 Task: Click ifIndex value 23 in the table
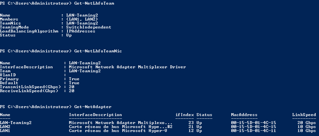pos(190,123)
